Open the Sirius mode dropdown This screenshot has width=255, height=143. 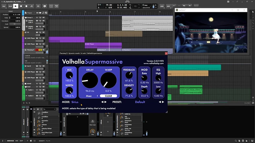pyautogui.click(x=75, y=102)
